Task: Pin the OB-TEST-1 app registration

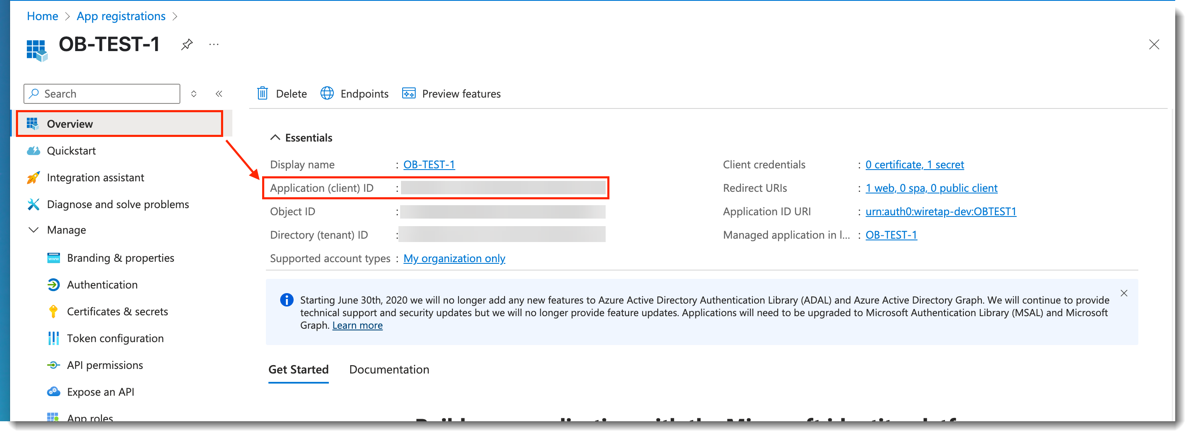Action: coord(187,44)
